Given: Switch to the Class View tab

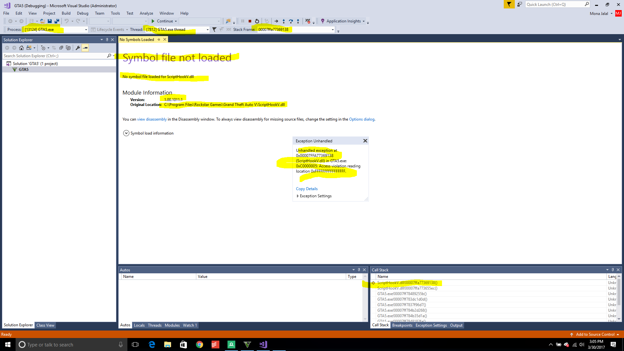Looking at the screenshot, I should click(x=45, y=325).
